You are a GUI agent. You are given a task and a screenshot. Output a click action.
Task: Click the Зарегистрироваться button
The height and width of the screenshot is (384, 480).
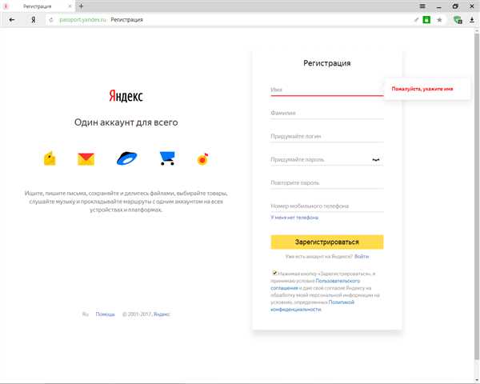327,242
